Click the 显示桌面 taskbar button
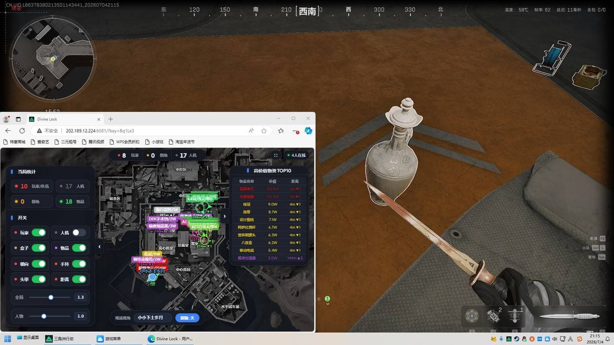614x345 pixels. coord(27,338)
